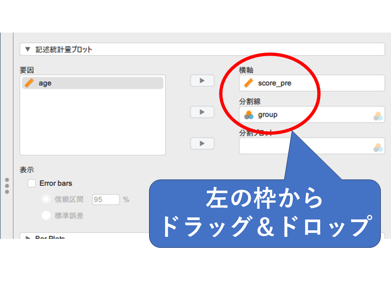Select the 信頼区間 radio option

pyautogui.click(x=46, y=199)
